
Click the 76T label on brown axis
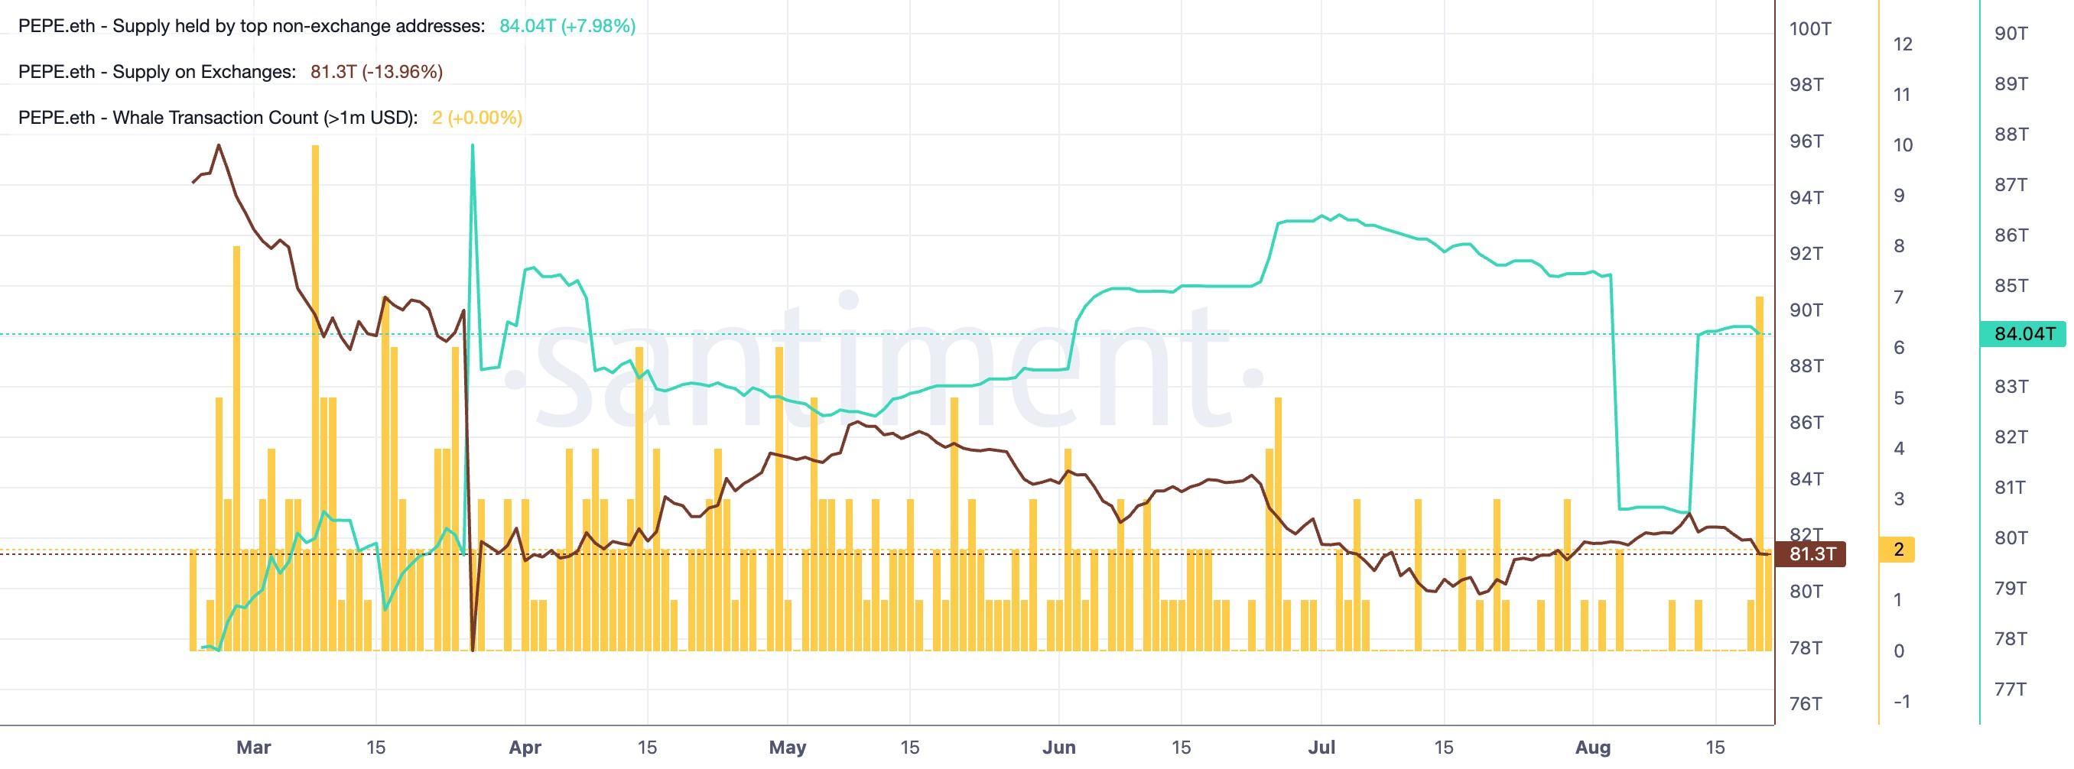(x=1805, y=704)
